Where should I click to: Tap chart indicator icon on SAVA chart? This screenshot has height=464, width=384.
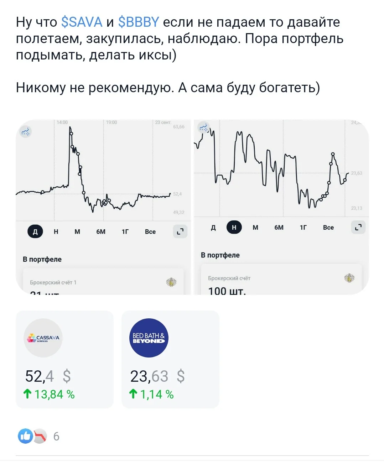[x=26, y=132]
